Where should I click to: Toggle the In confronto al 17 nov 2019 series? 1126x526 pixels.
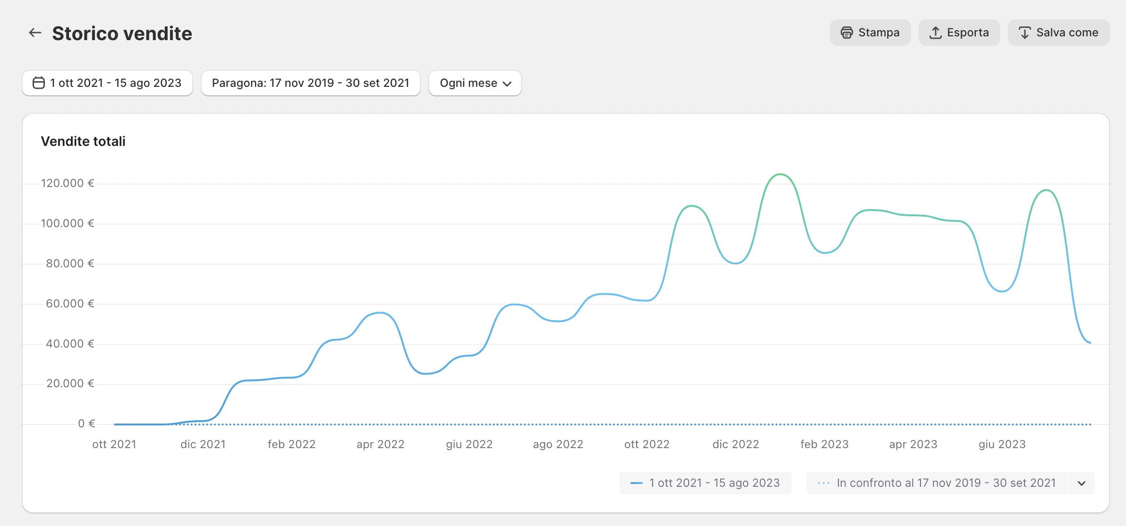(x=946, y=483)
